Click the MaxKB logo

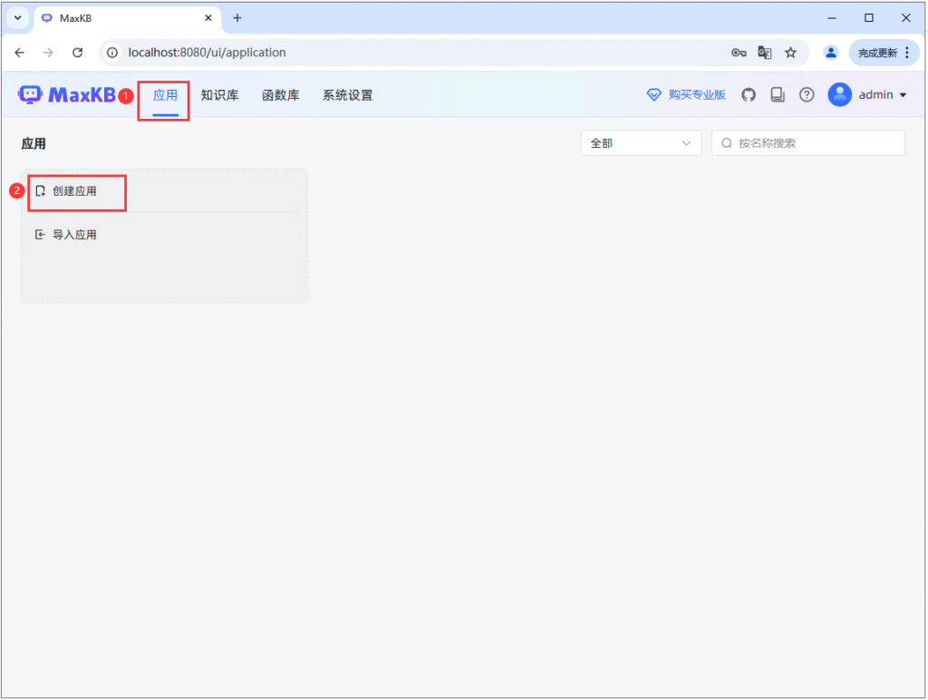coord(67,95)
